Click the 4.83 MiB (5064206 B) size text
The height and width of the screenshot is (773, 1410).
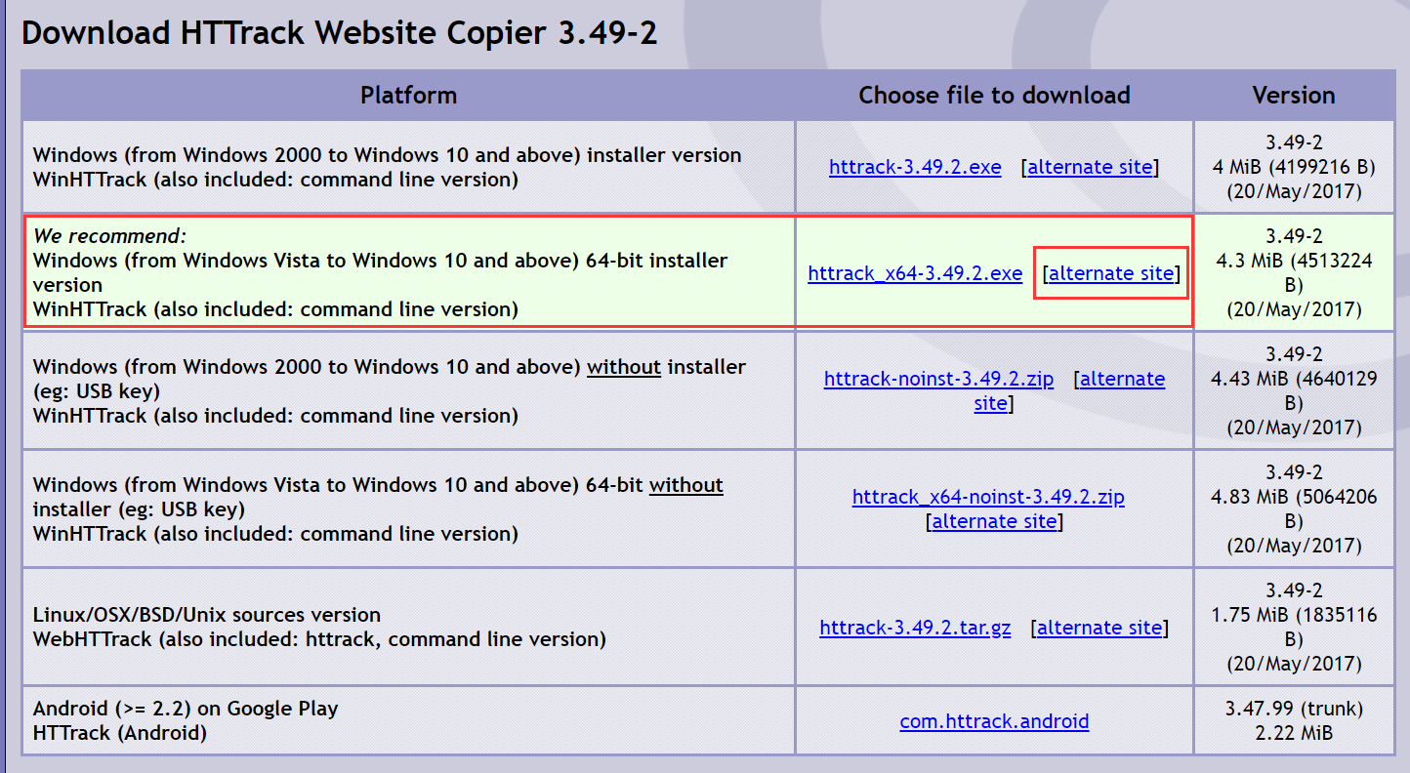[1294, 509]
